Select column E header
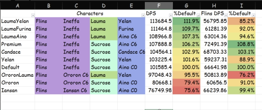262x110 pixels. pyautogui.click(x=131, y=6)
